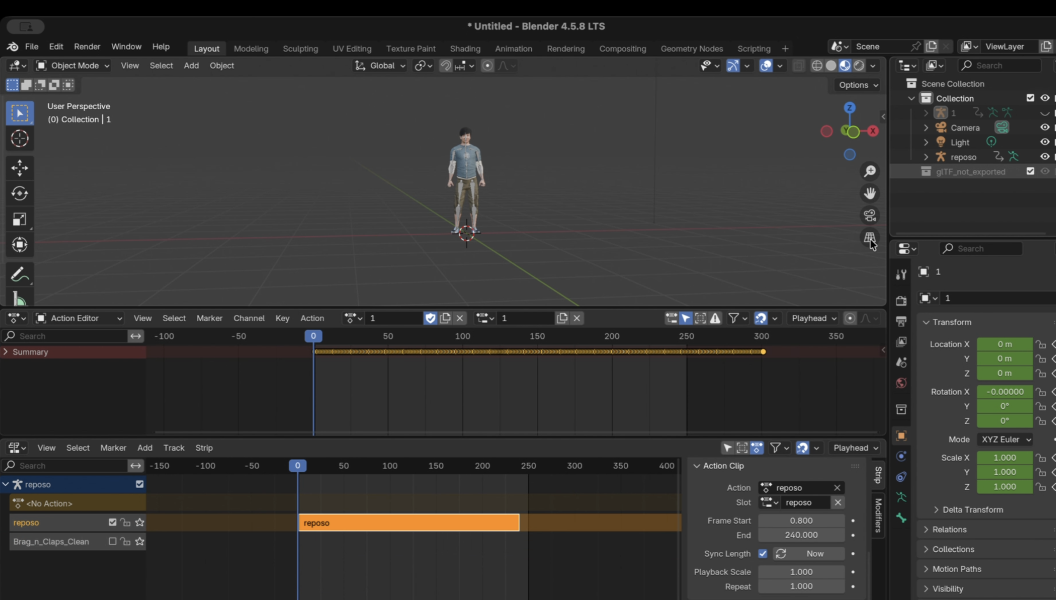1056x600 pixels.
Task: Select the Rotate tool in the toolbar
Action: pyautogui.click(x=19, y=193)
